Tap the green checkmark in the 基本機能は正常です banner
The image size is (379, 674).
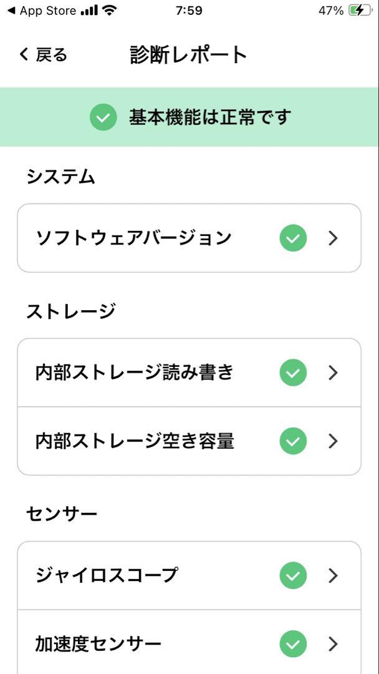[103, 117]
